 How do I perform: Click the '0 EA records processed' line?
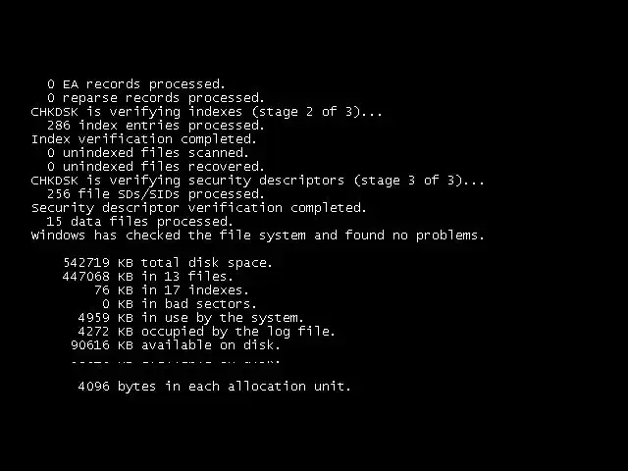tap(136, 84)
